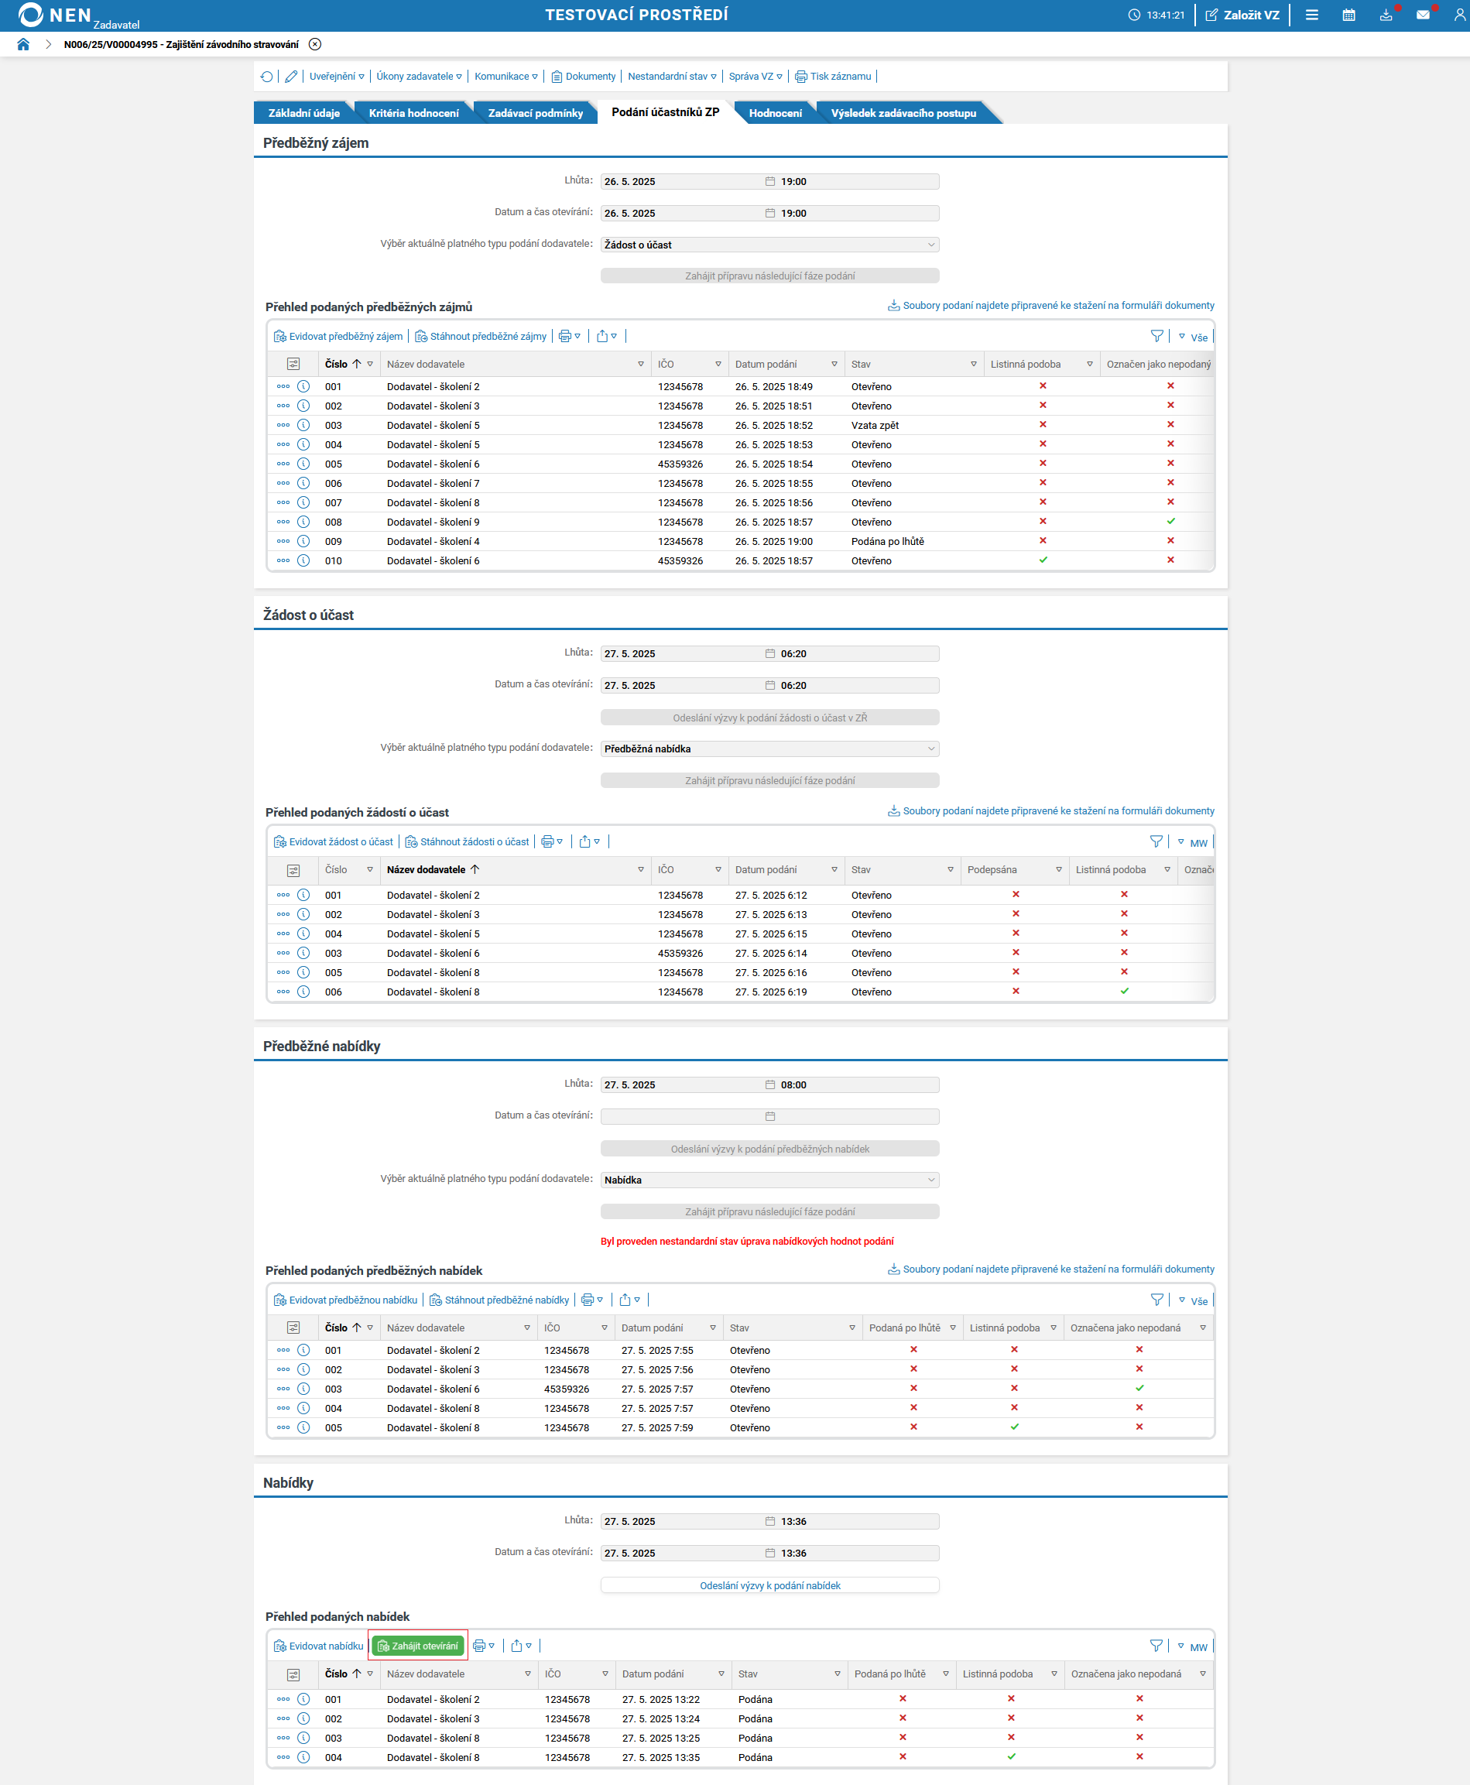The width and height of the screenshot is (1470, 1785).
Task: Open the Úkony zadavatele menu
Action: 419,76
